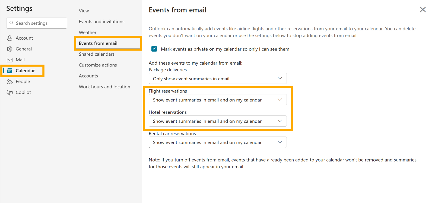Screen dimensions: 432x203
Task: Expand the Flight reservations dropdown
Action: click(218, 100)
